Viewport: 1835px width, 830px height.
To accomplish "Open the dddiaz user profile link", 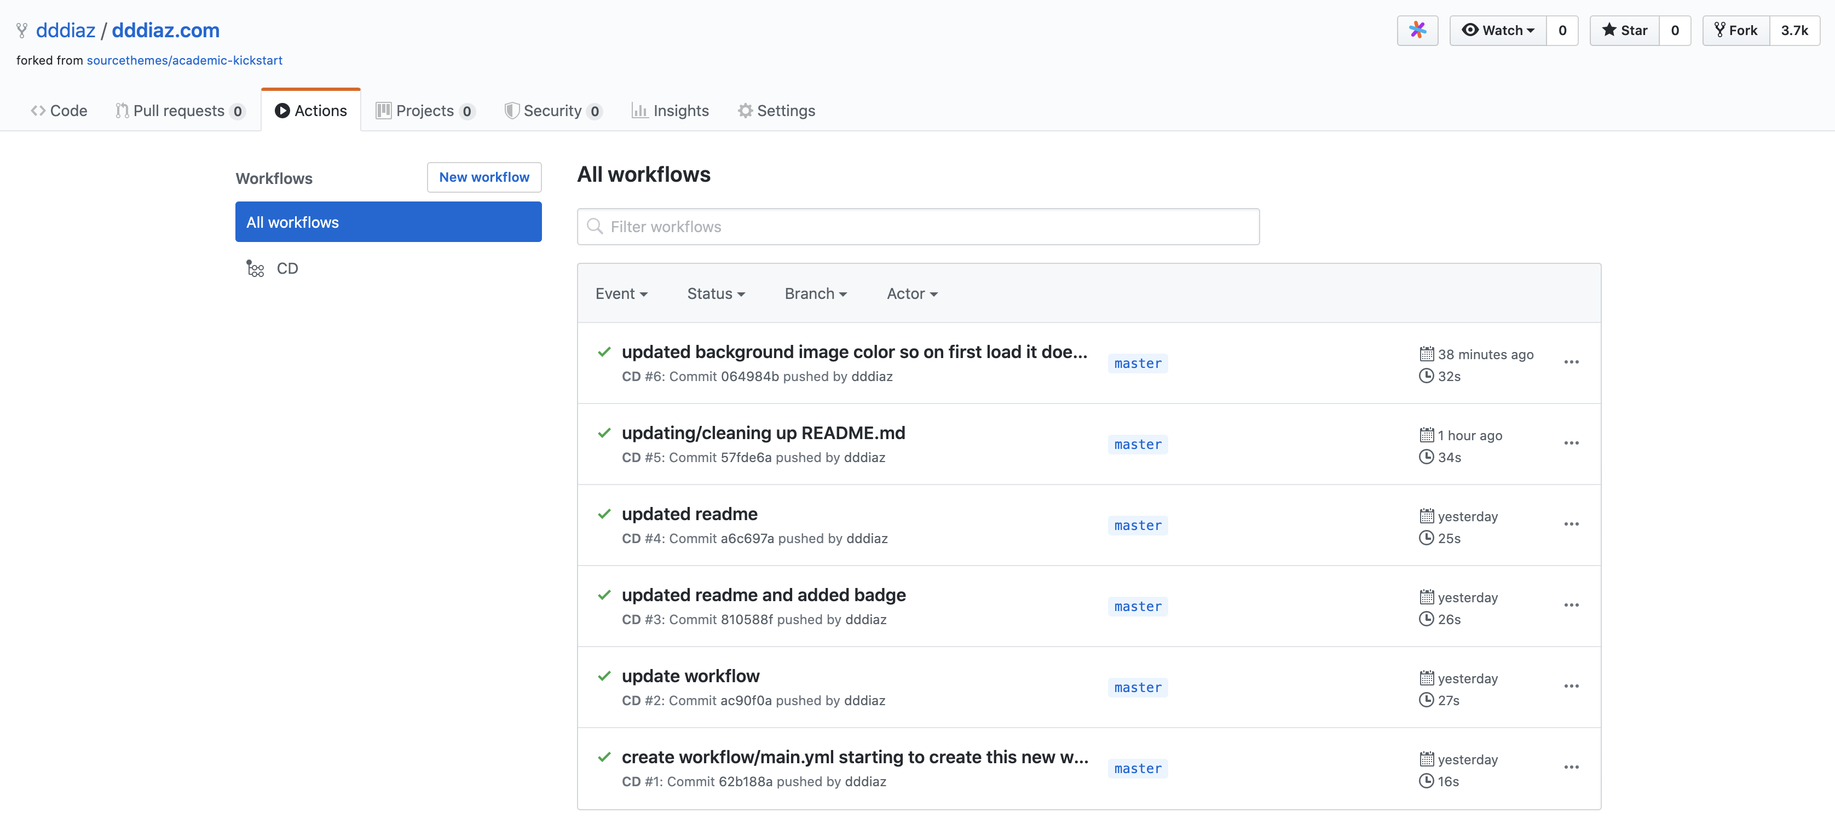I will (66, 30).
